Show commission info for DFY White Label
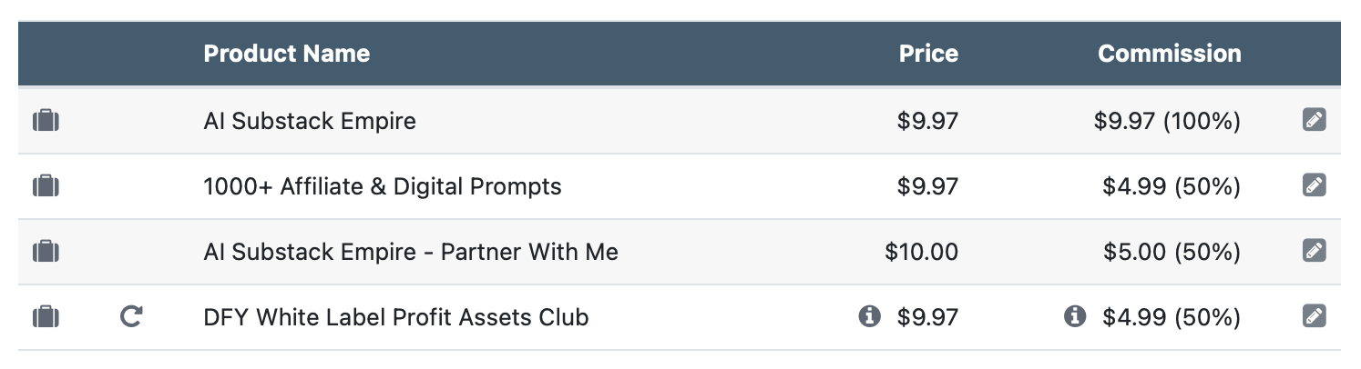The image size is (1361, 369). pyautogui.click(x=1074, y=316)
